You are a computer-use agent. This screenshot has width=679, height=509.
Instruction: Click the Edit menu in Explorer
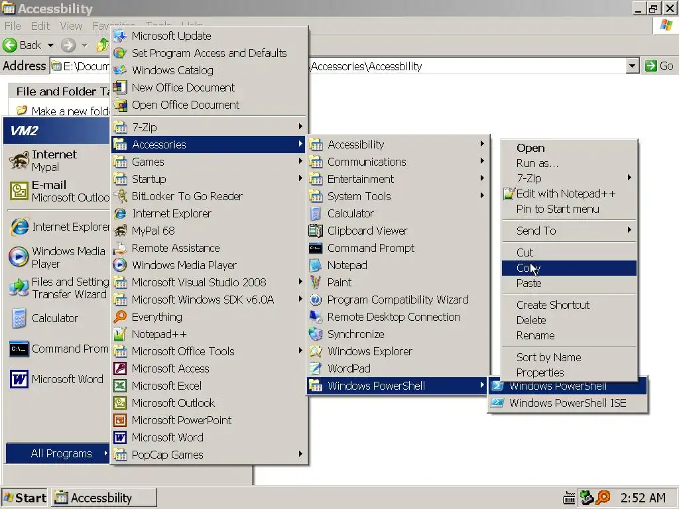[x=40, y=26]
